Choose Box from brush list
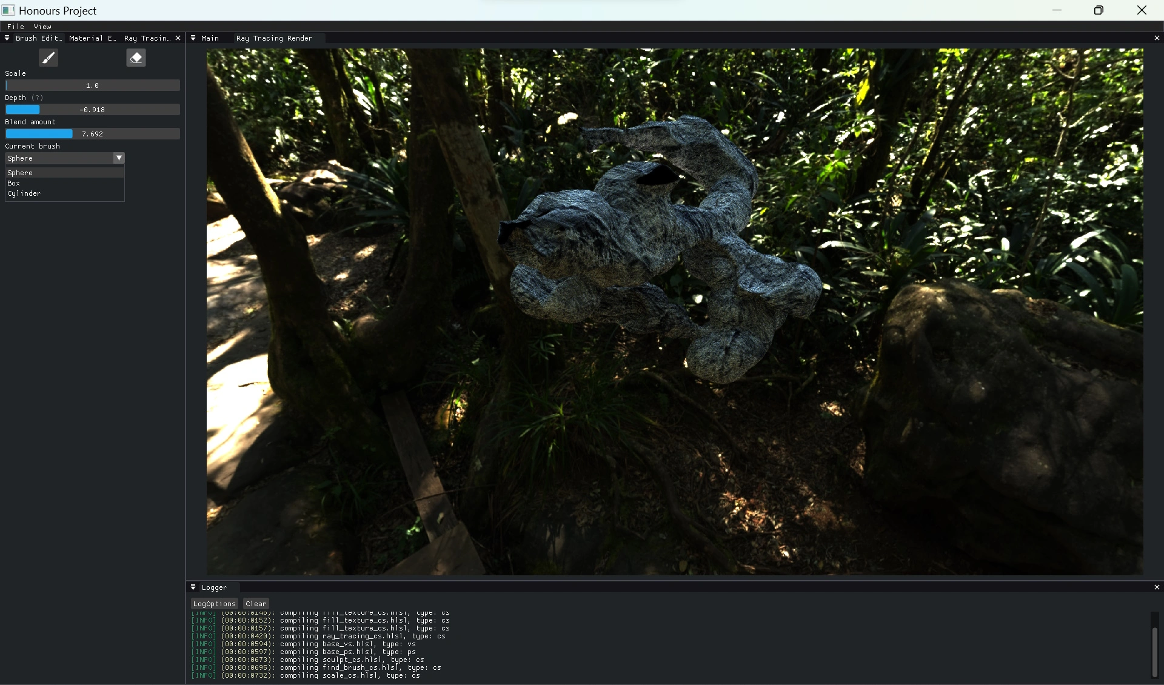This screenshot has width=1164, height=685. click(14, 183)
